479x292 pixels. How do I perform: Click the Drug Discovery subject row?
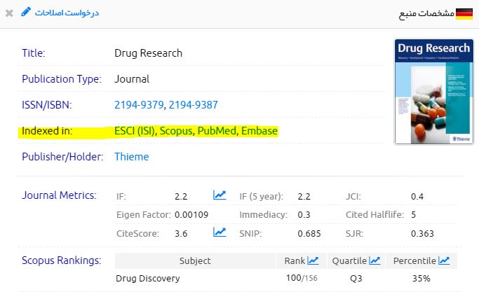[147, 279]
